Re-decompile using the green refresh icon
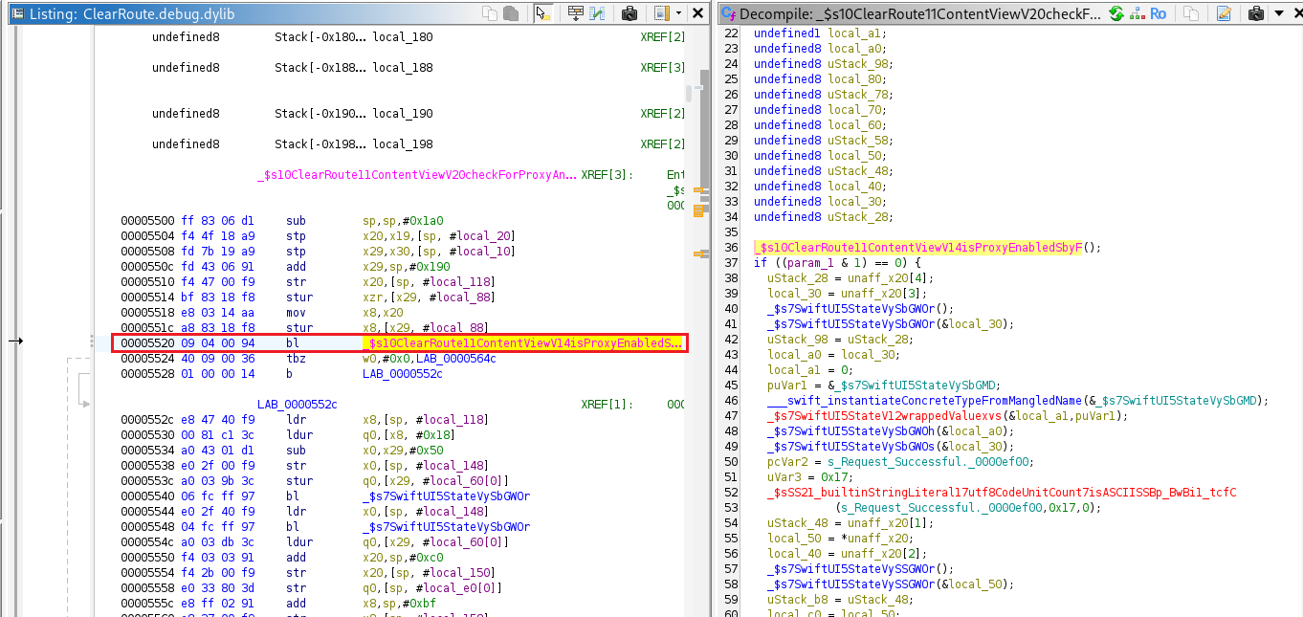Viewport: 1303px width, 617px height. pos(1115,13)
